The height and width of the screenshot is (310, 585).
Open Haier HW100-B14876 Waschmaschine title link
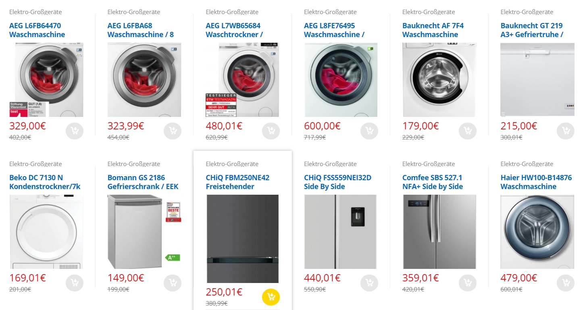tap(536, 182)
